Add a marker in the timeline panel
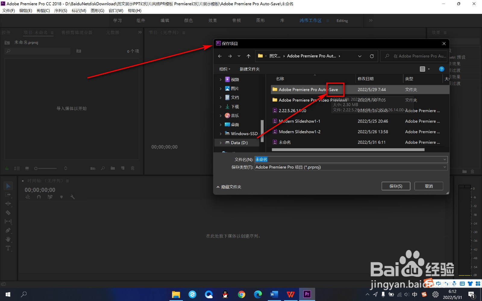The image size is (482, 301). (61, 197)
